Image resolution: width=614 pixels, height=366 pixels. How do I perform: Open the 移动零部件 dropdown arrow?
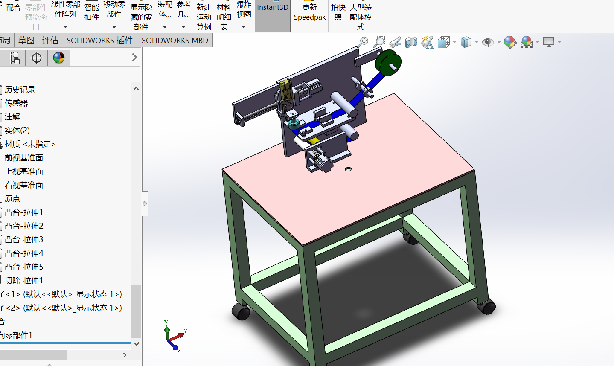(x=114, y=27)
